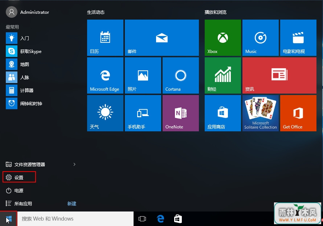This screenshot has width=323, height=226.
Task: Click the Administrator user account
Action: click(x=28, y=12)
